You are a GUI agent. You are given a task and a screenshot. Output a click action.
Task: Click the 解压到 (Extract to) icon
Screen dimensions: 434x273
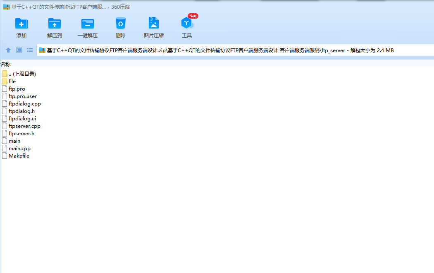54,24
